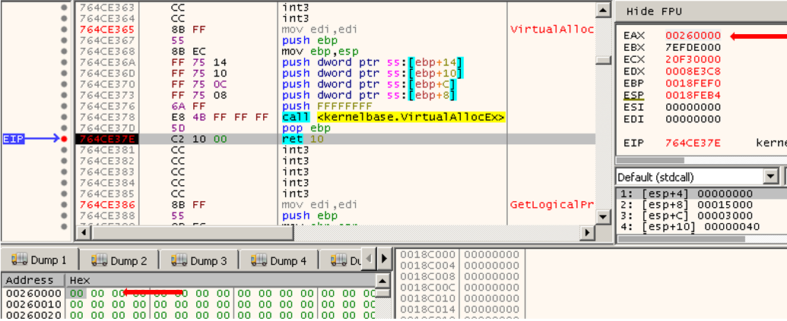The height and width of the screenshot is (321, 787).
Task: Select the VirtualAlloc comment label
Action: [x=551, y=29]
